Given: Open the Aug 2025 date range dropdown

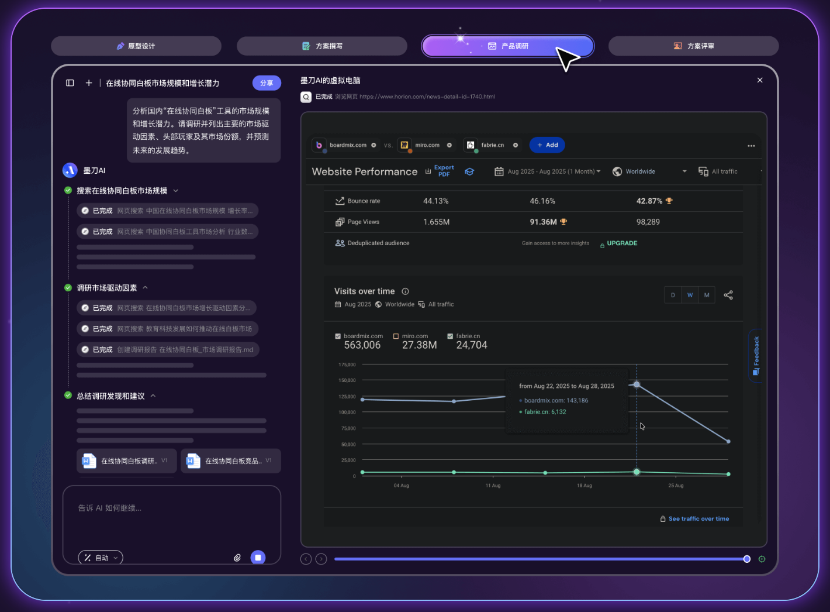Looking at the screenshot, I should (548, 171).
